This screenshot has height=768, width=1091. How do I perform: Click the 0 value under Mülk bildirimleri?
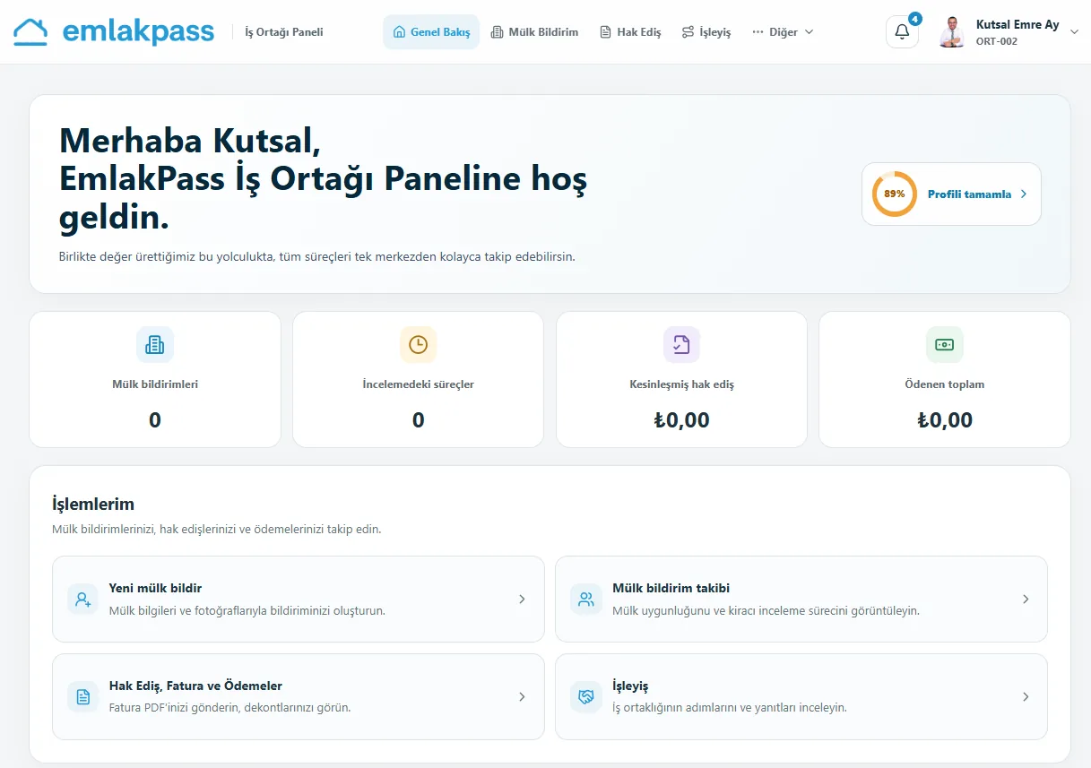155,420
